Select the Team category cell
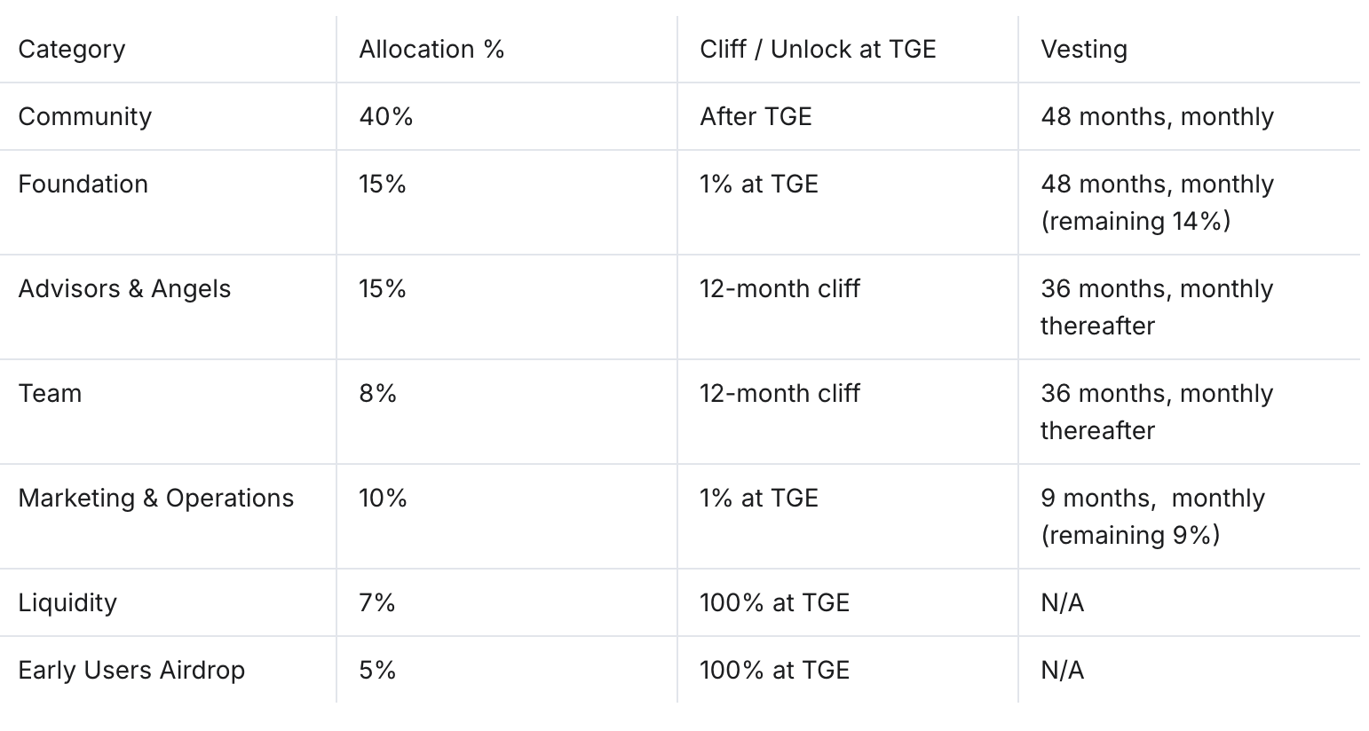 (50, 394)
